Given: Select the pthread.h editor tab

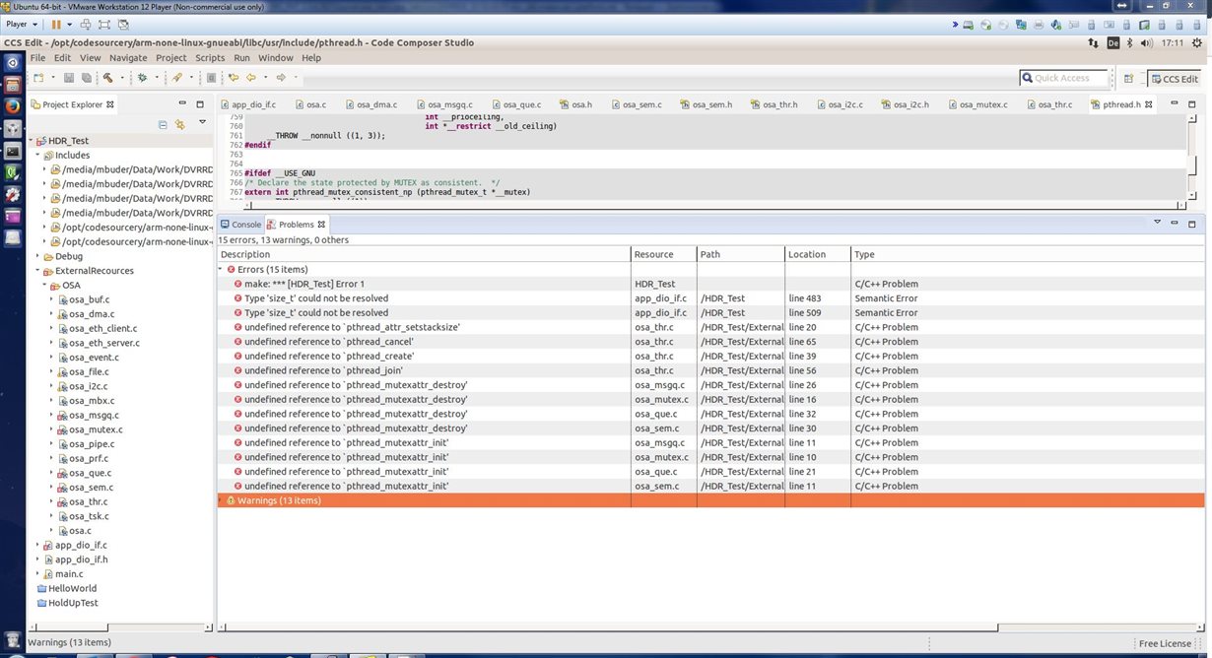Looking at the screenshot, I should point(1123,103).
